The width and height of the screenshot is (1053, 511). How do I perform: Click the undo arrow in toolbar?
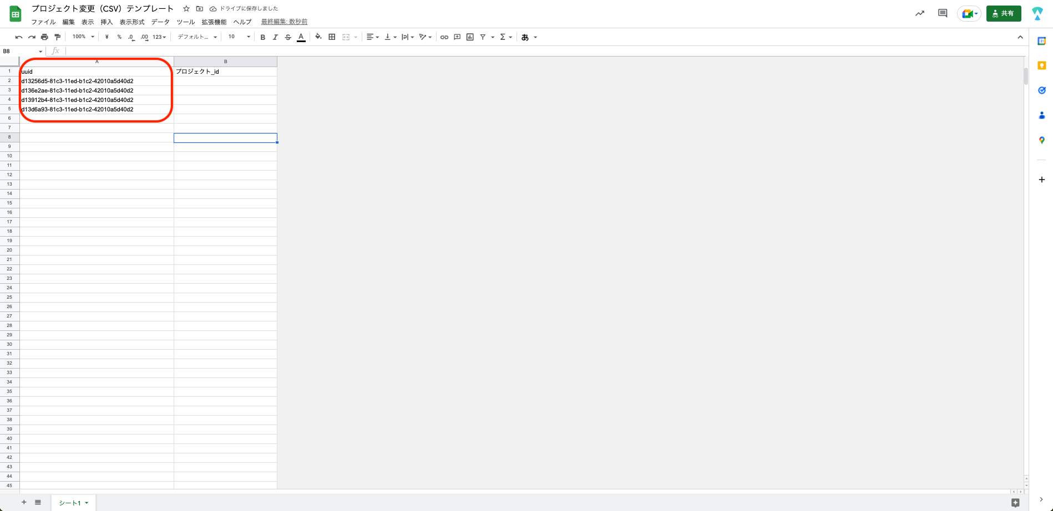(x=19, y=37)
